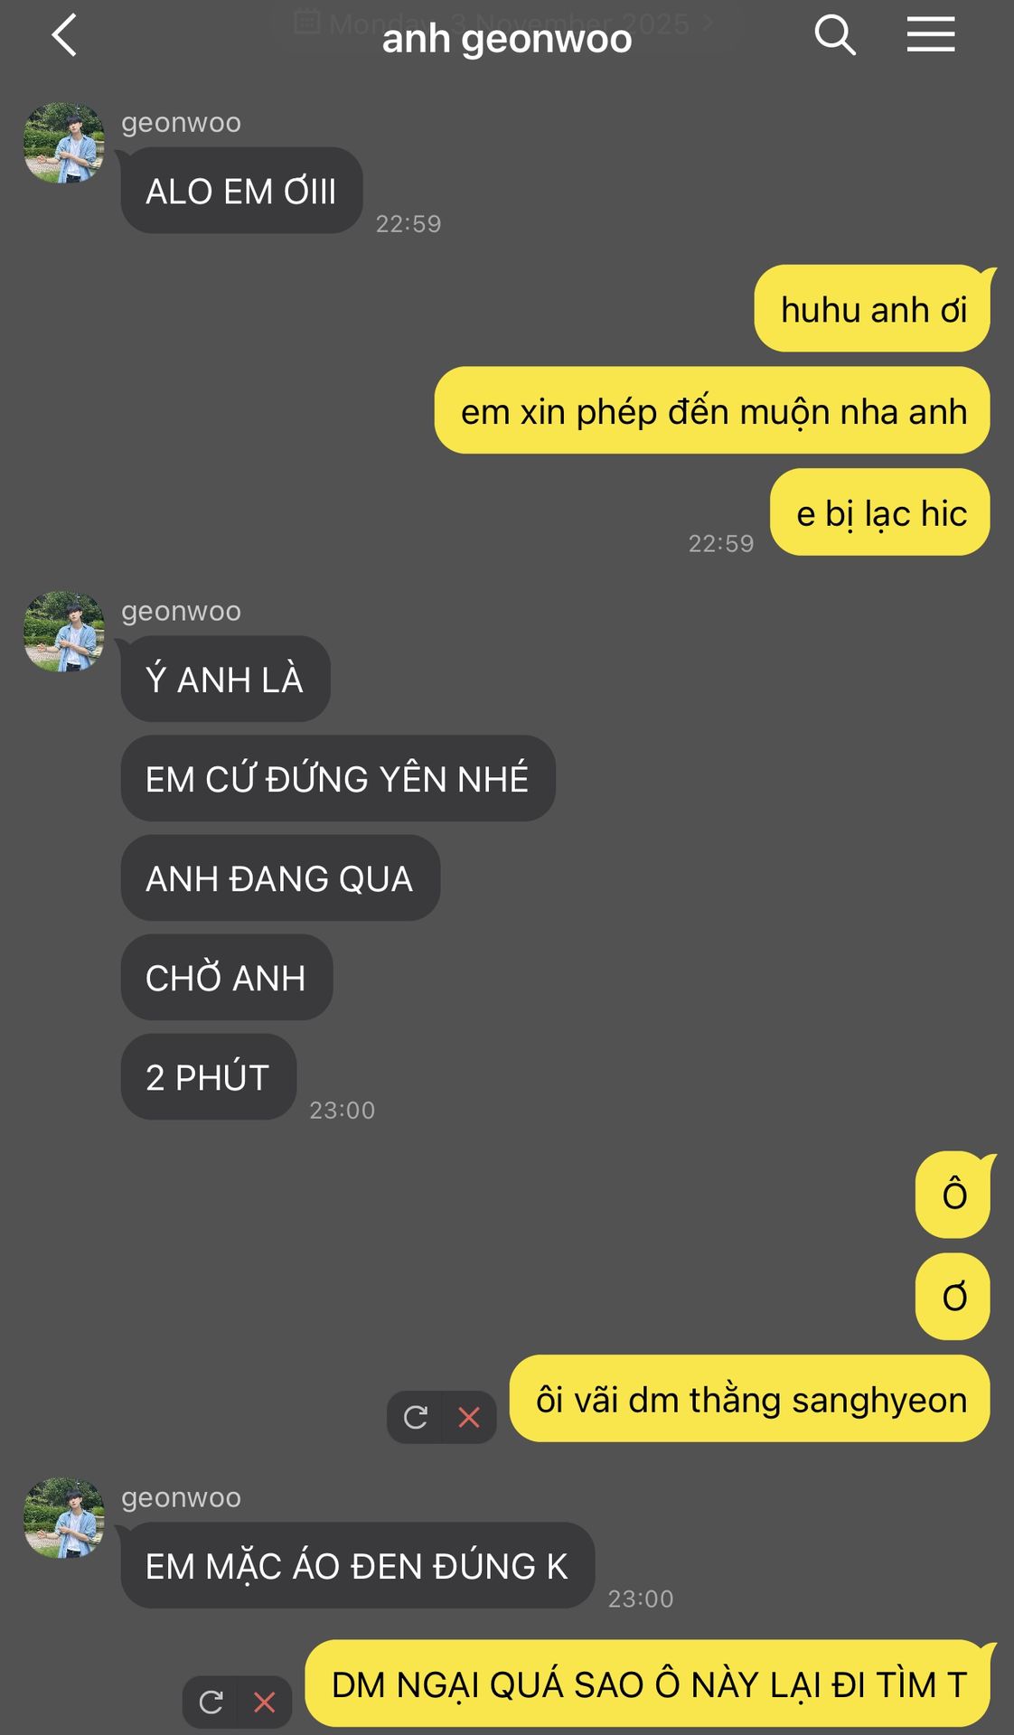
Task: Open the anh geonwoo chat title
Action: pyautogui.click(x=507, y=39)
